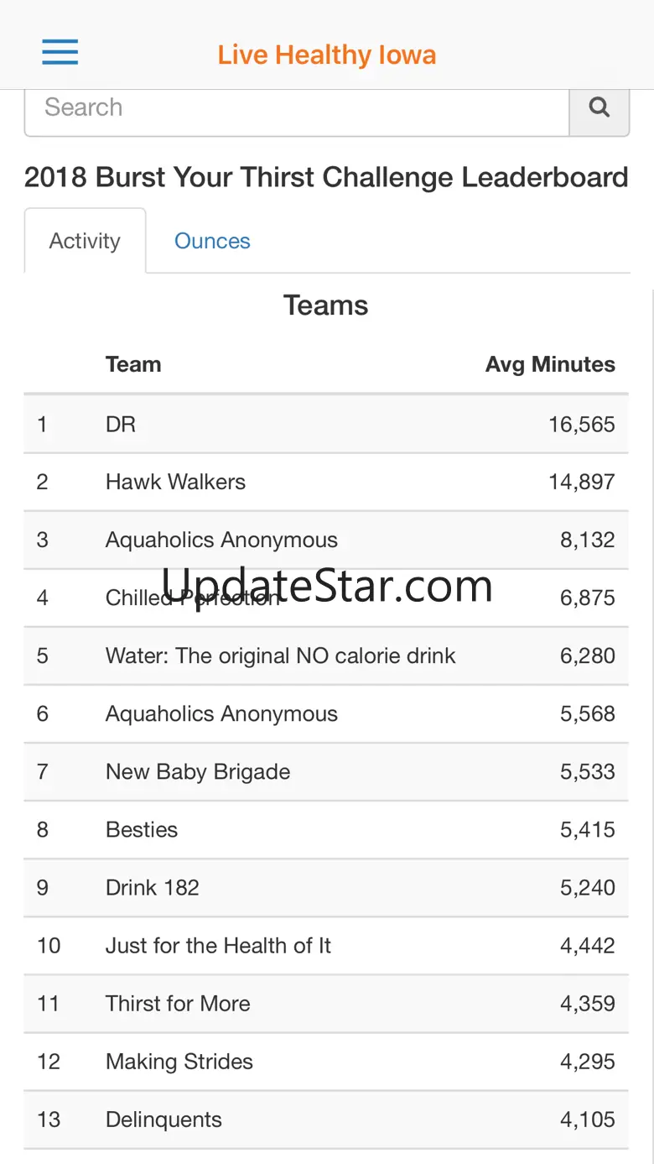
Task: Click the Making Strides row
Action: click(x=326, y=1061)
